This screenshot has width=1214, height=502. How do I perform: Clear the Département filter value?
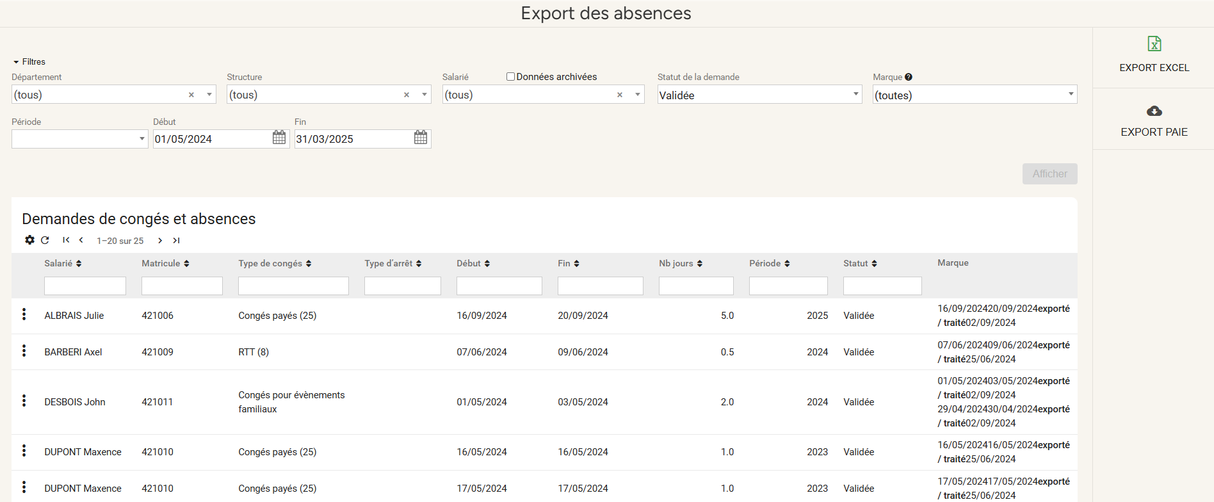pos(191,95)
